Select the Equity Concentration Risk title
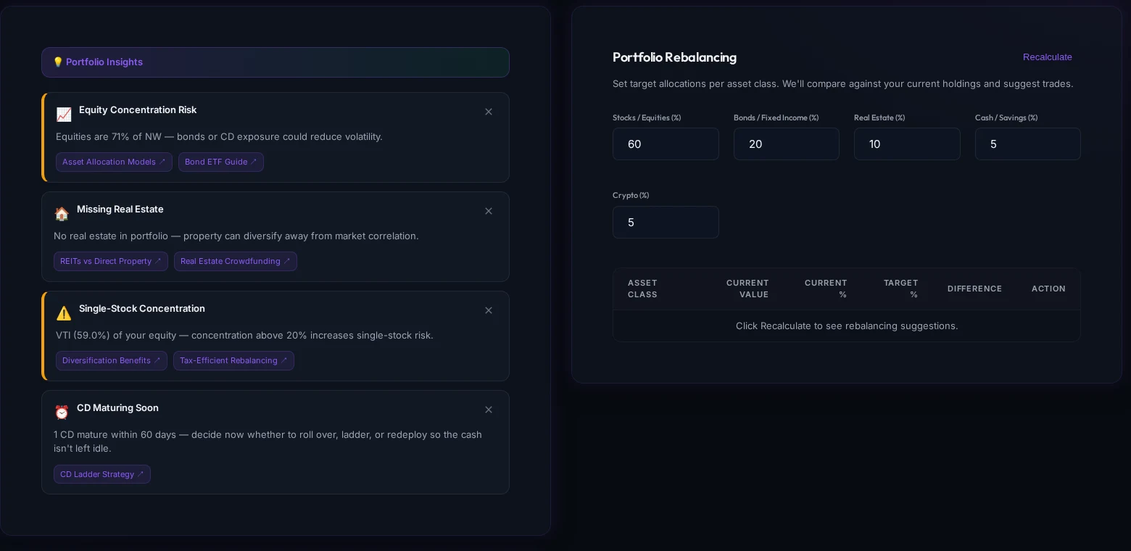The width and height of the screenshot is (1131, 551). click(x=138, y=109)
